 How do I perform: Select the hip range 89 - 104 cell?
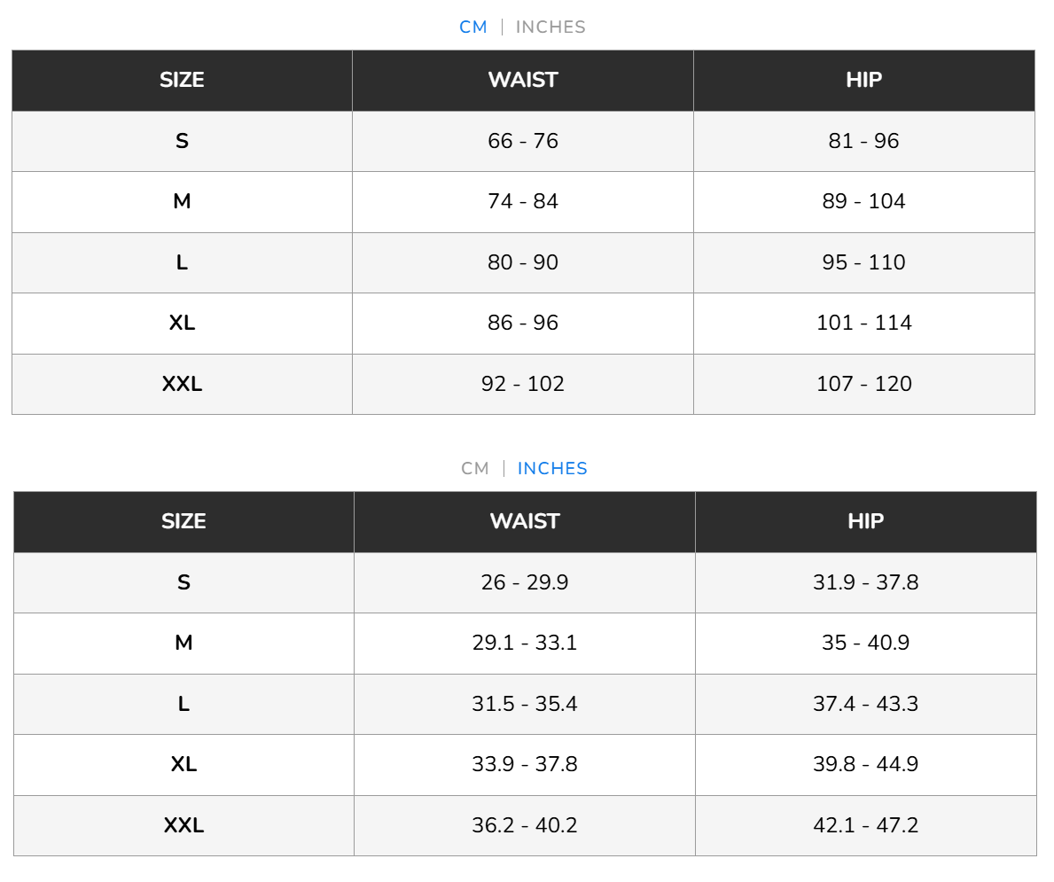[x=863, y=202]
